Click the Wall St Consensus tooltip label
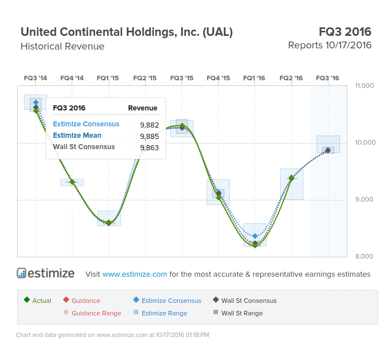390x353 pixels. (x=84, y=147)
